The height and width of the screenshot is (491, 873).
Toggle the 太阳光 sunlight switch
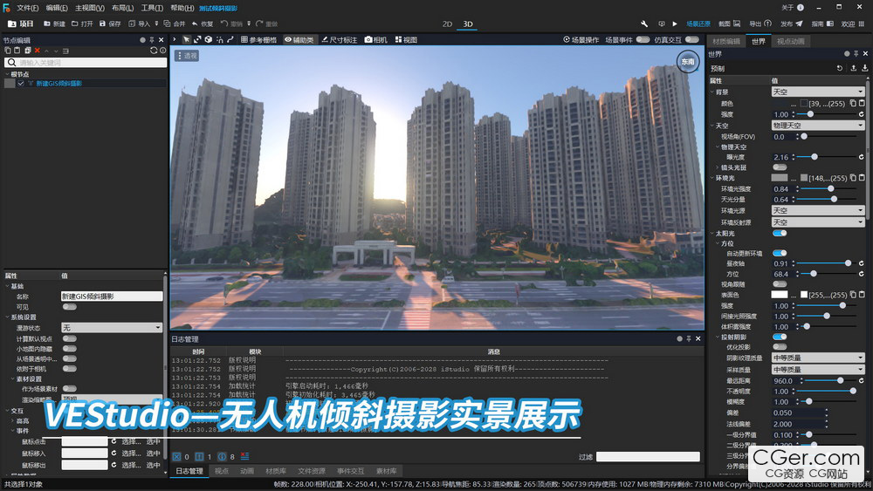(780, 233)
